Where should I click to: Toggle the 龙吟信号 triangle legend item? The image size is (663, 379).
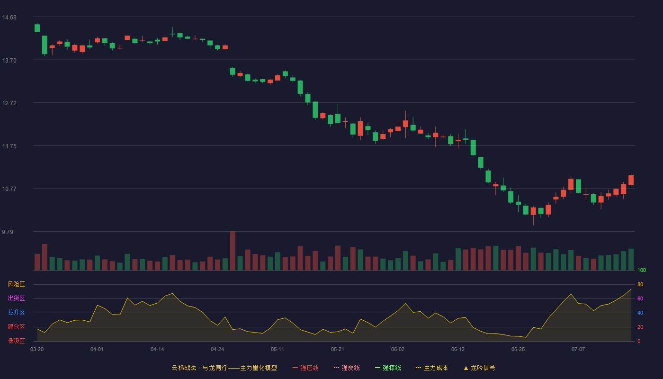click(479, 368)
